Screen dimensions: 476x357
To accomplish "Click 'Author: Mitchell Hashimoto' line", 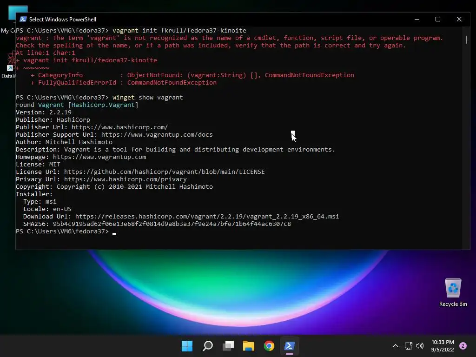I will [x=64, y=142].
